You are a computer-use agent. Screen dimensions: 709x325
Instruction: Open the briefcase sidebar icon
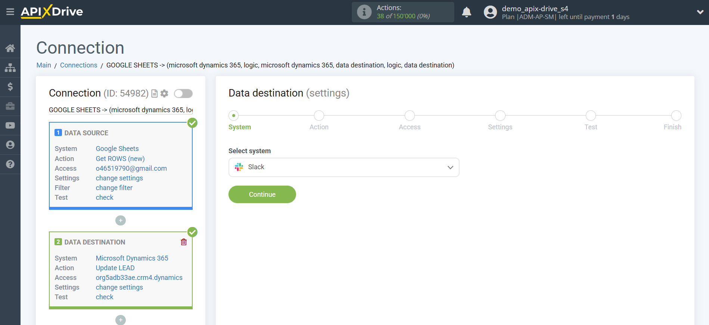(10, 106)
